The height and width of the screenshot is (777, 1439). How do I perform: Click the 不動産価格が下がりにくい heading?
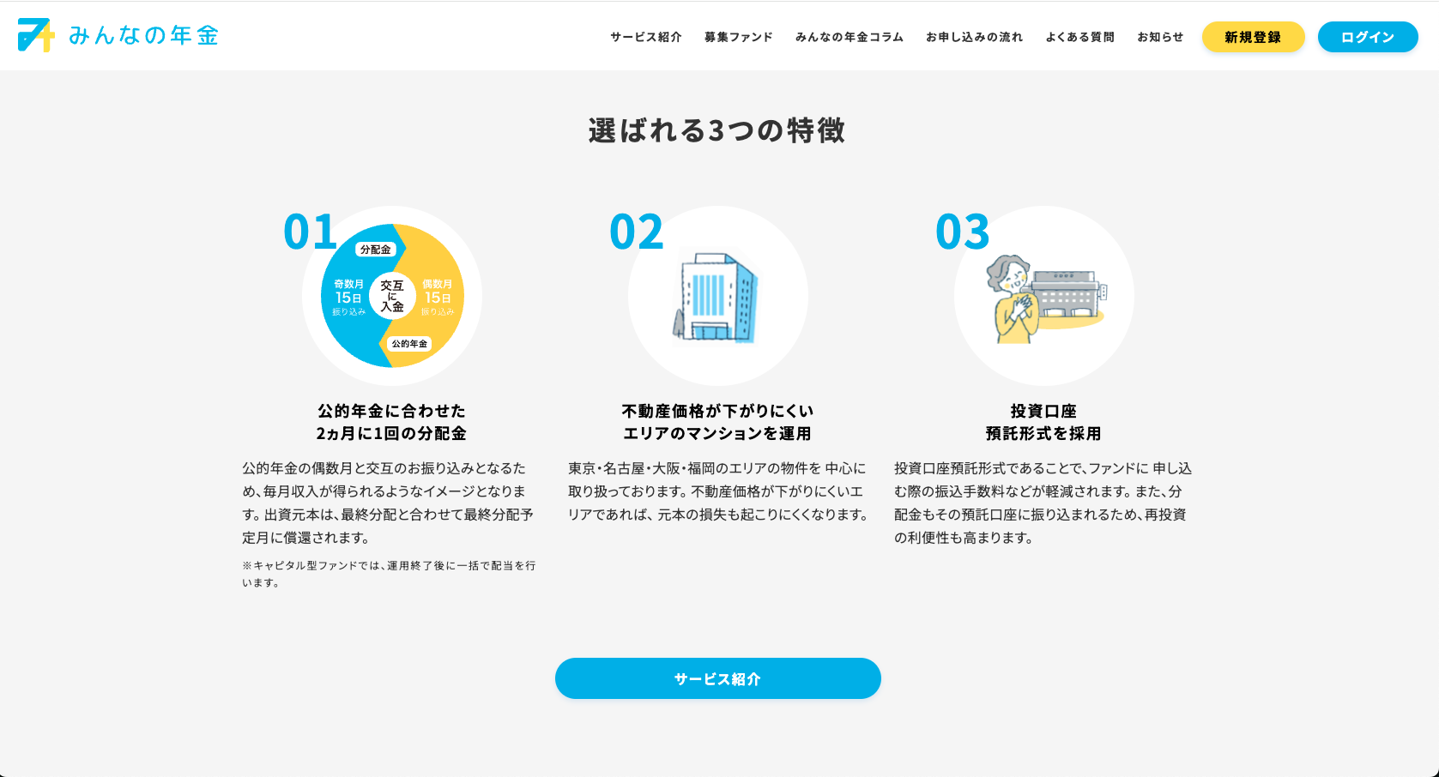(x=717, y=412)
